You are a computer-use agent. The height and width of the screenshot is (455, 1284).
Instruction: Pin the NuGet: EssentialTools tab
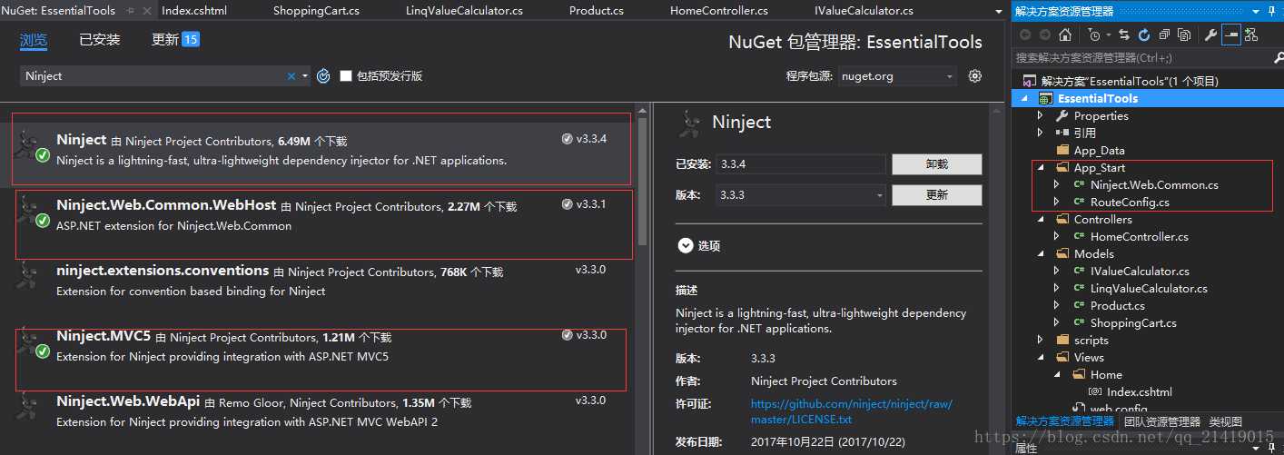tap(130, 11)
